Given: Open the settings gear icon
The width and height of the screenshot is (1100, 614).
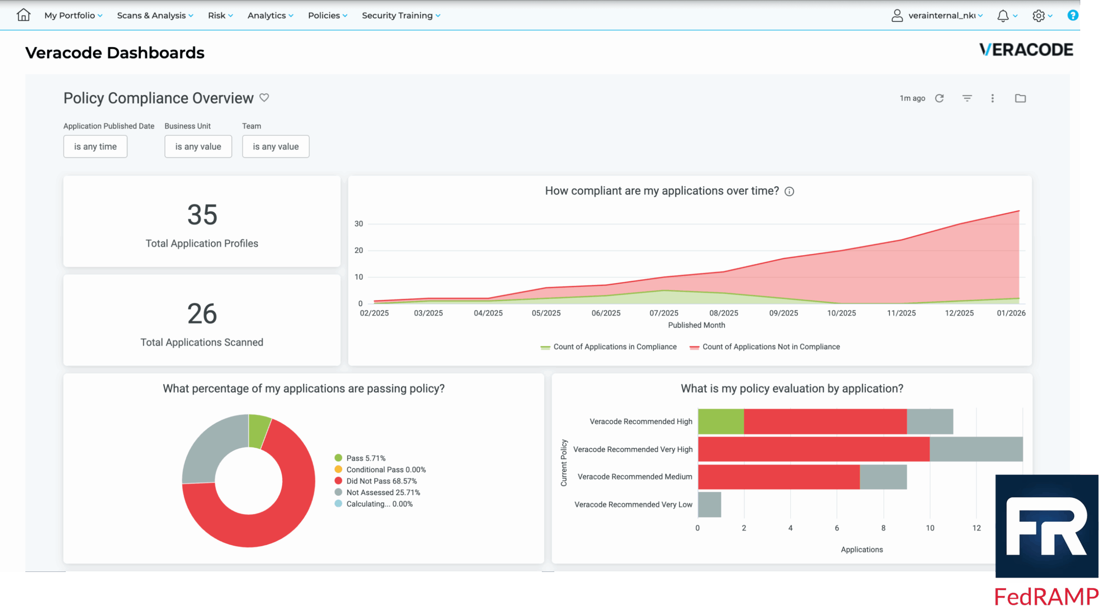Looking at the screenshot, I should tap(1038, 16).
